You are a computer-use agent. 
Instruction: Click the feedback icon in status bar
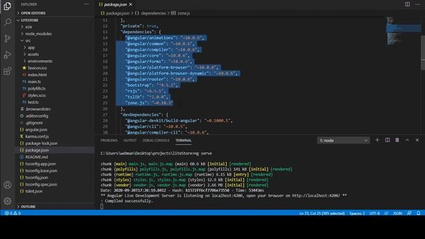pos(409,213)
